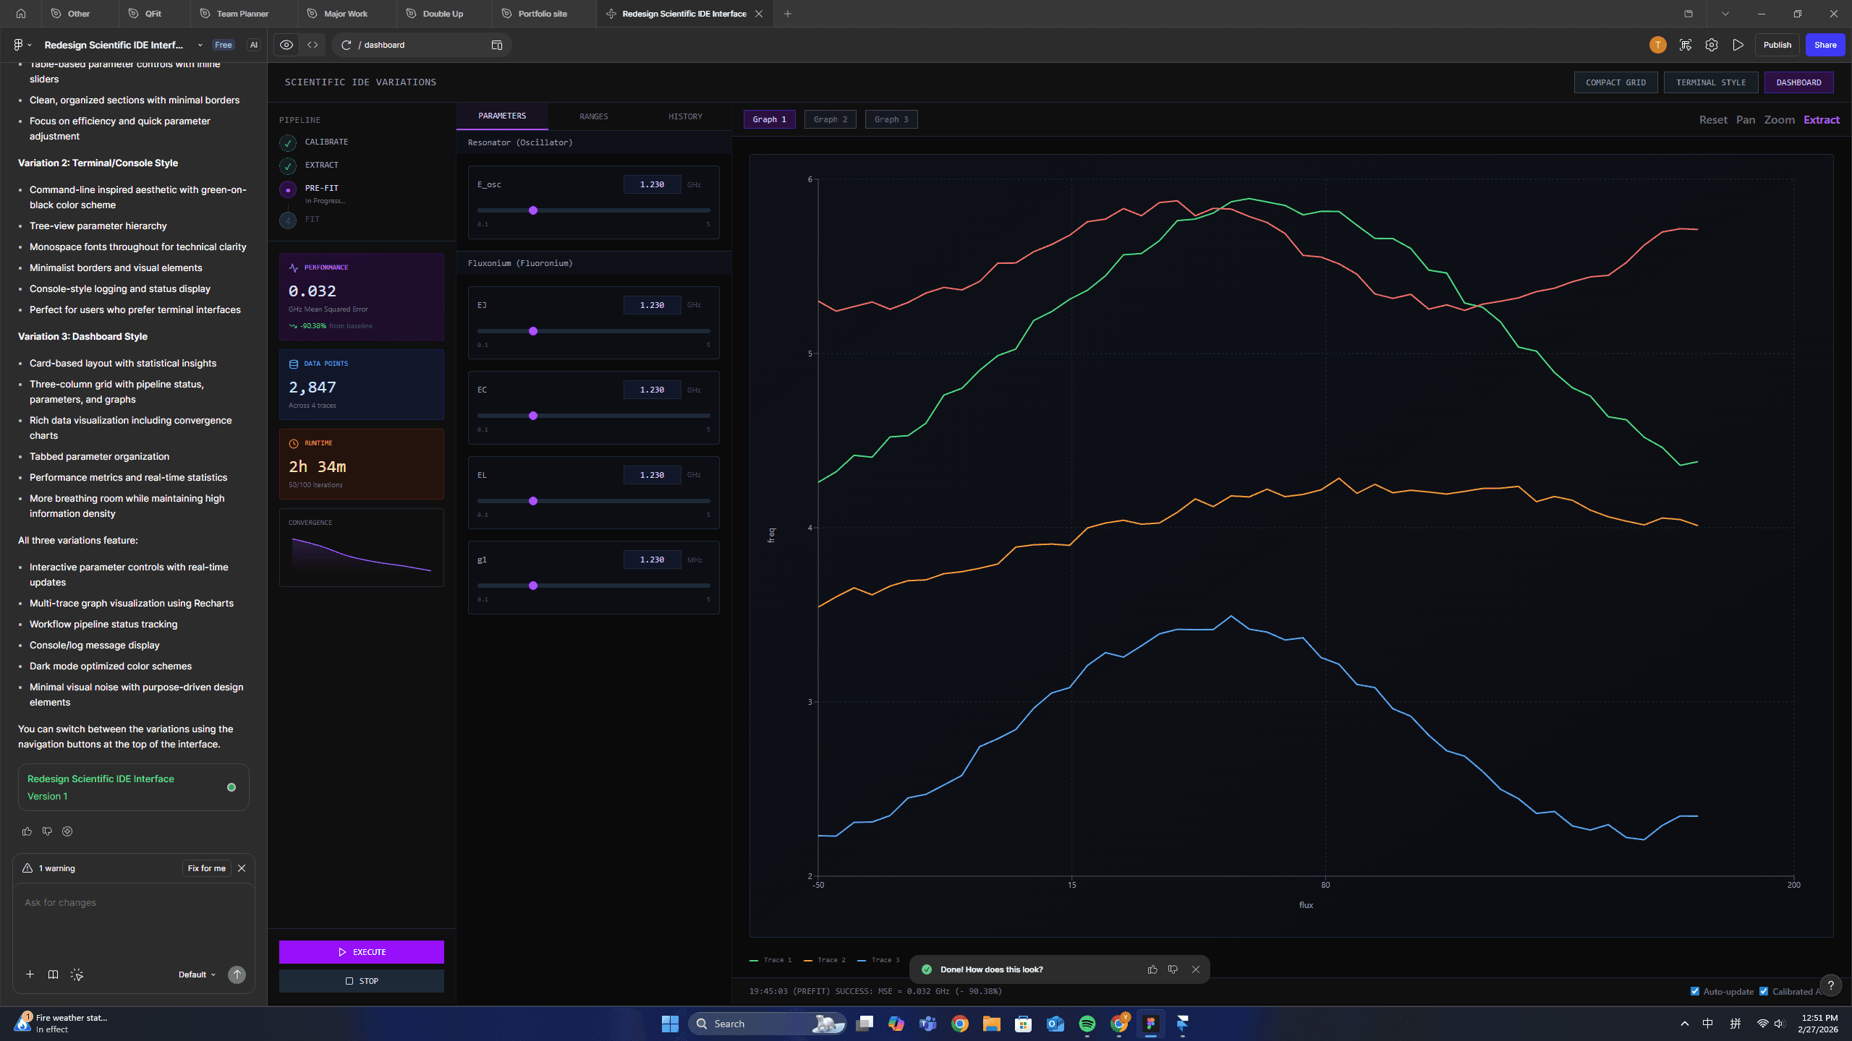The image size is (1852, 1041).
Task: Click the reload preview icon
Action: click(x=347, y=45)
